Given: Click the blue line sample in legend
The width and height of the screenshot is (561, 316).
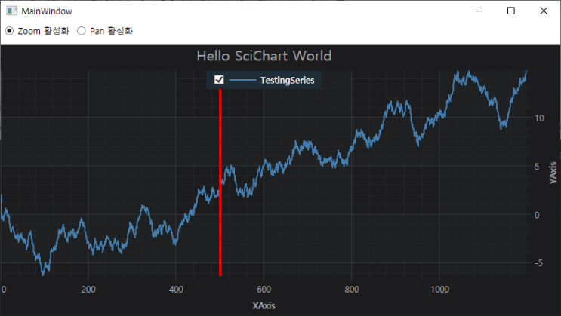Looking at the screenshot, I should coord(242,80).
